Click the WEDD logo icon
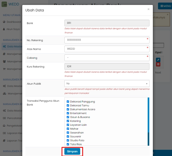 point(4,4)
